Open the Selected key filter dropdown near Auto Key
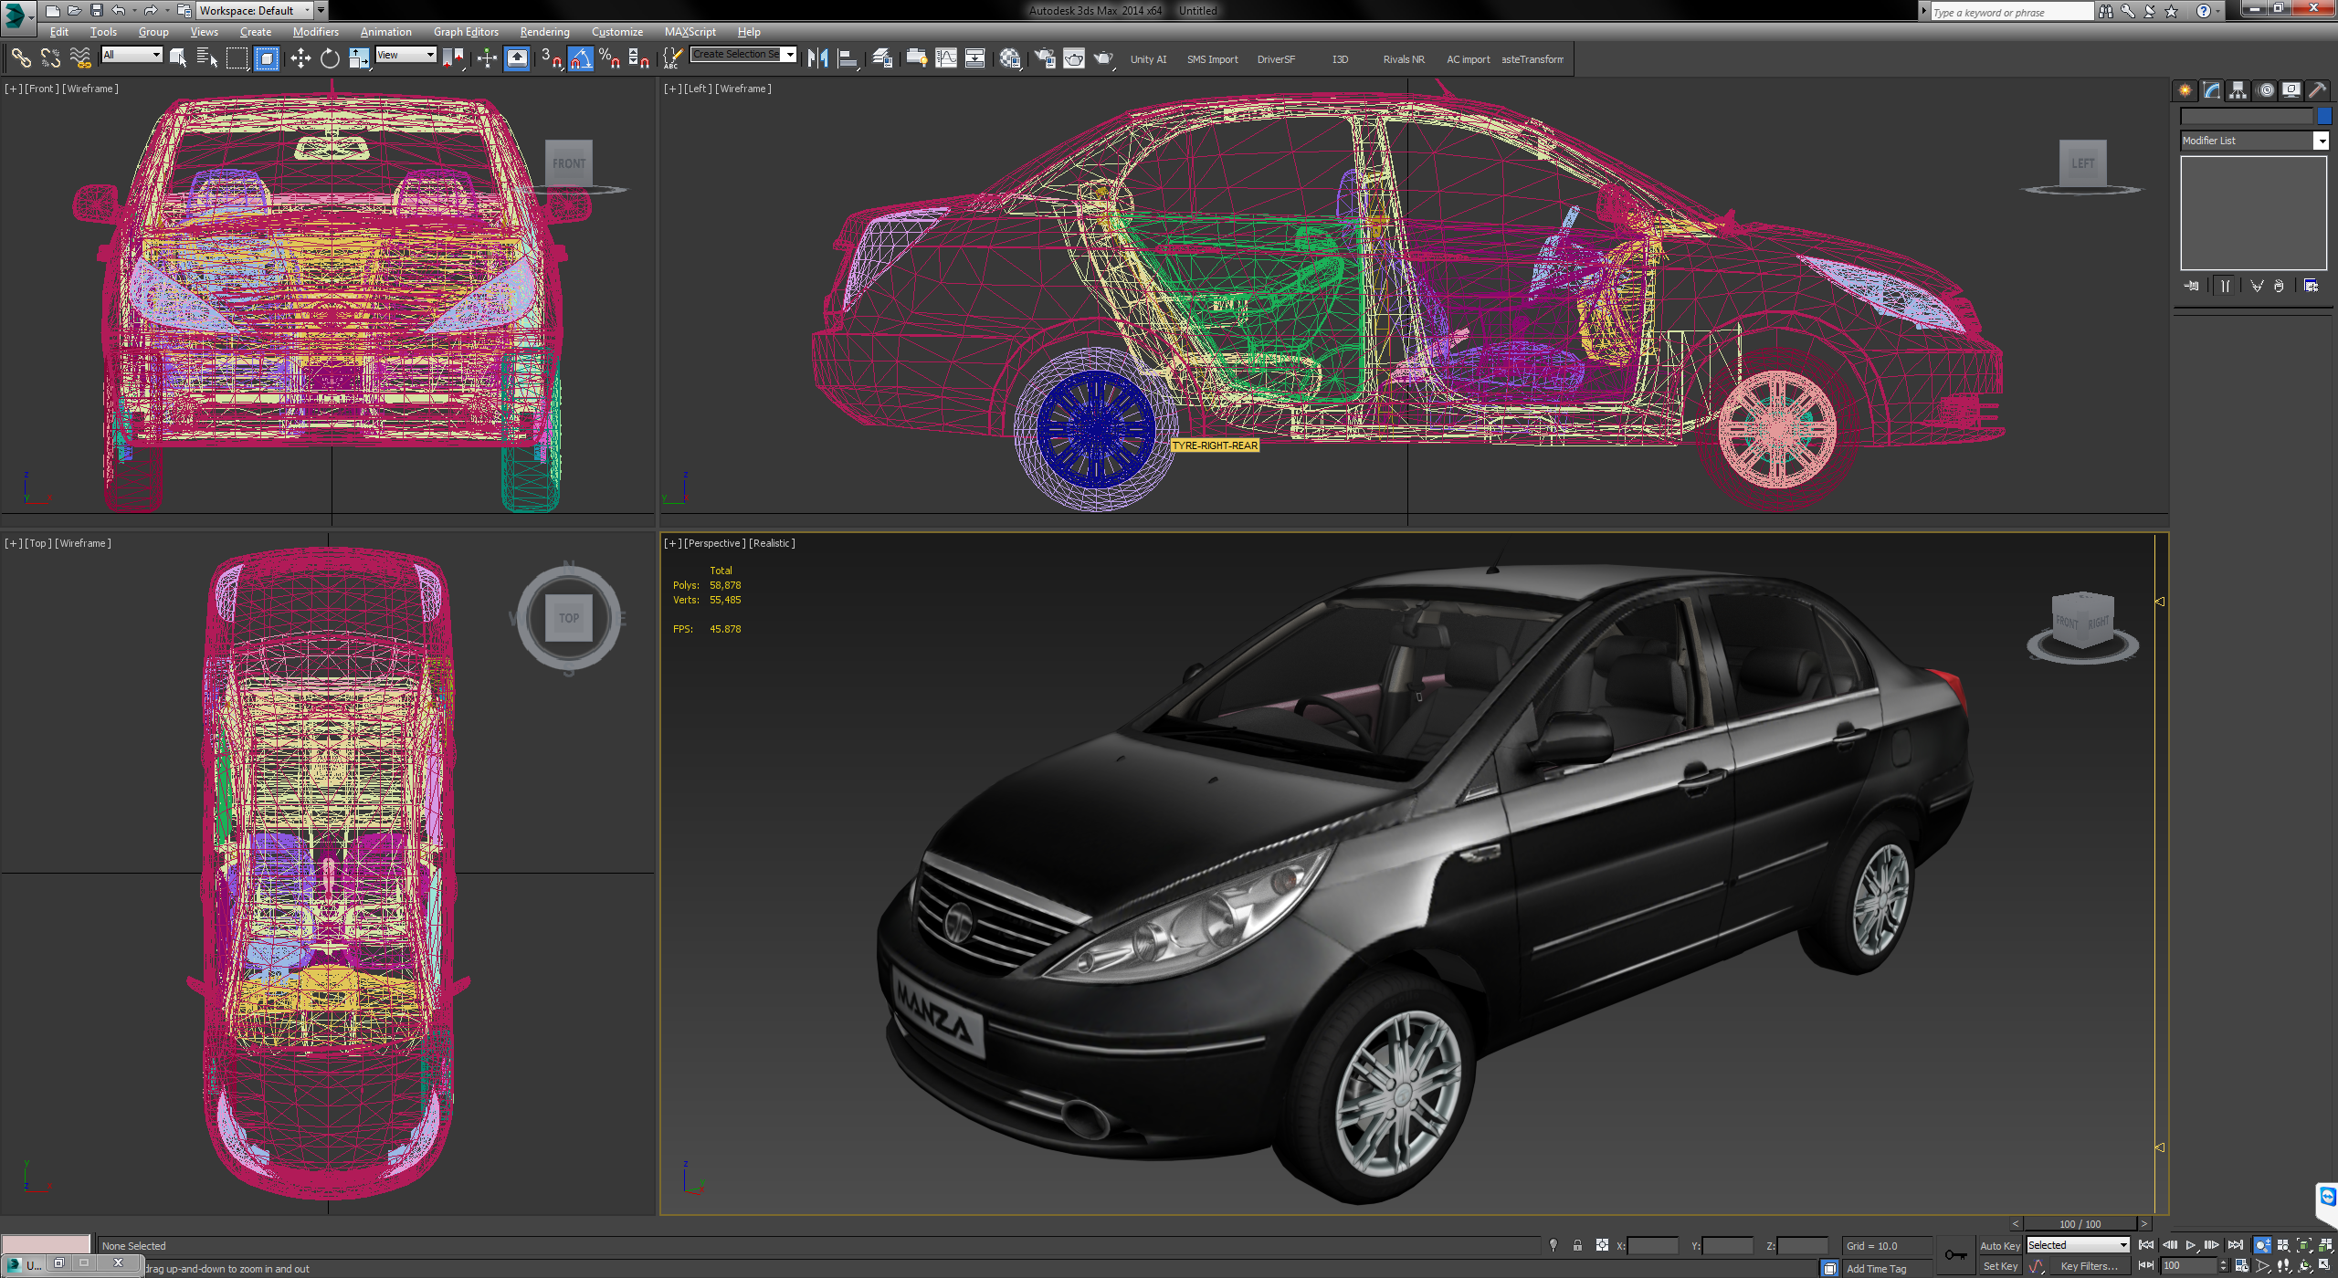2338x1278 pixels. [x=2078, y=1244]
